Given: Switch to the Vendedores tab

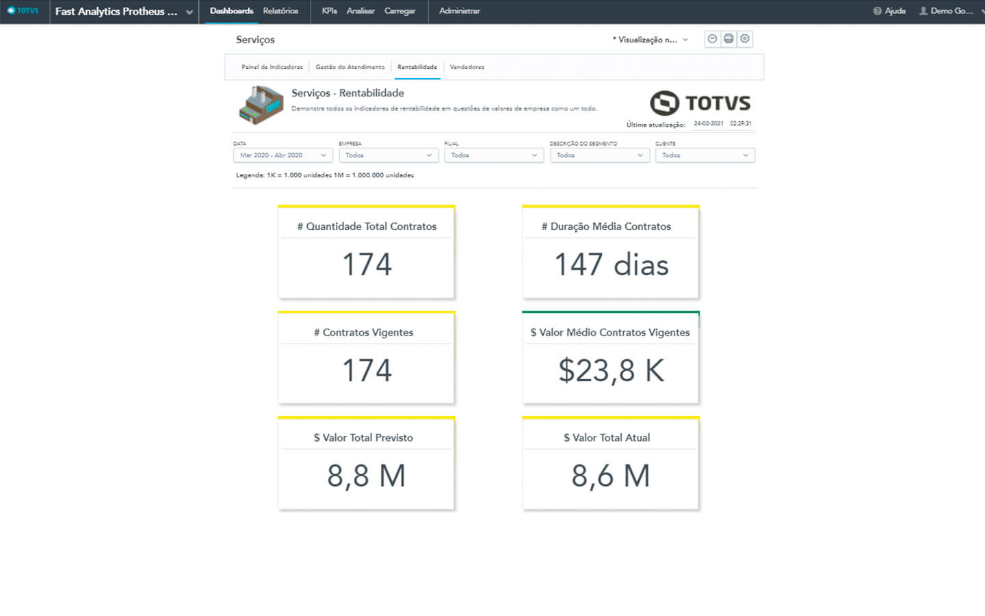Looking at the screenshot, I should (467, 67).
